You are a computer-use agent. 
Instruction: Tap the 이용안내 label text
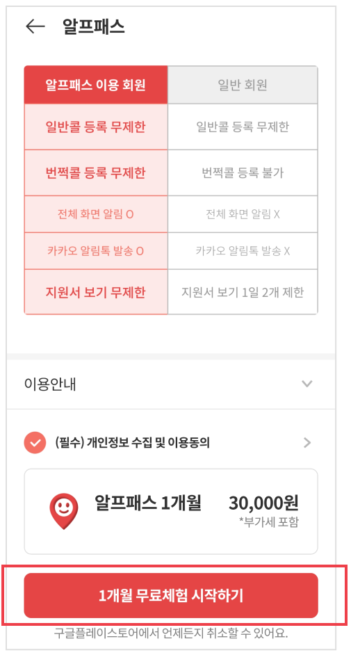(50, 384)
